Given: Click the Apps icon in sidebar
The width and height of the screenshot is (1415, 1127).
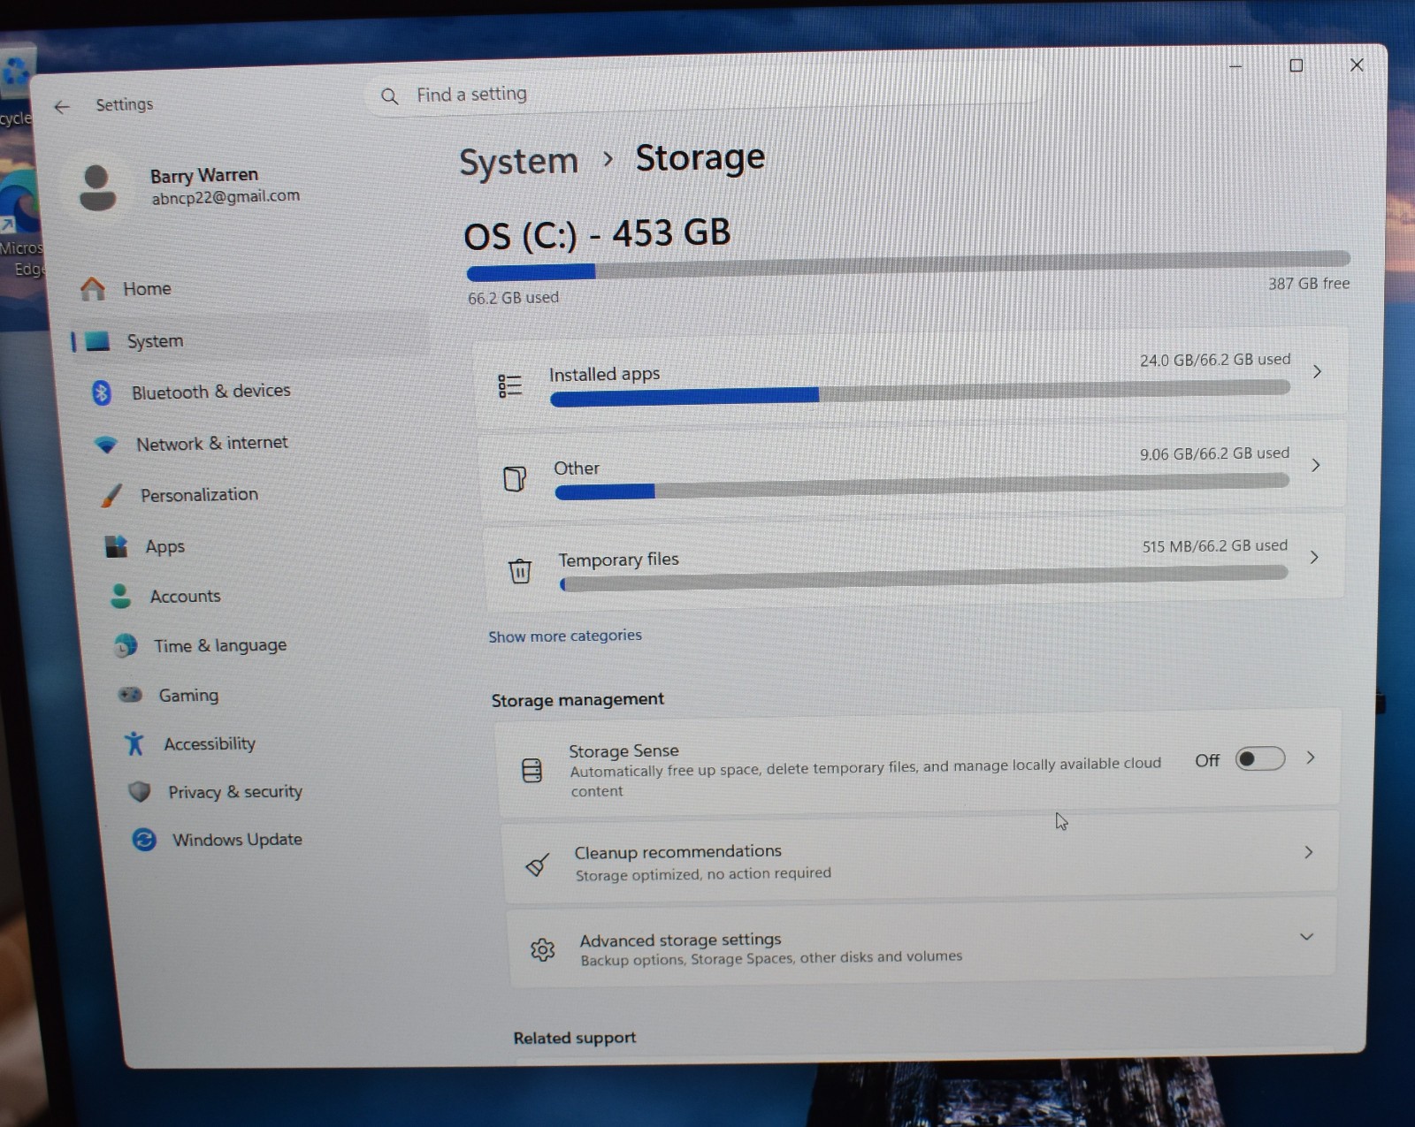Looking at the screenshot, I should [117, 547].
